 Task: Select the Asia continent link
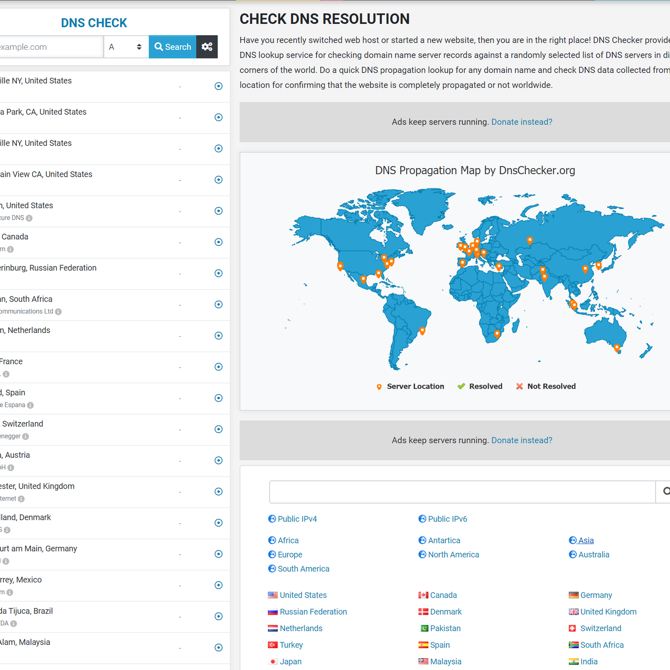click(x=581, y=540)
